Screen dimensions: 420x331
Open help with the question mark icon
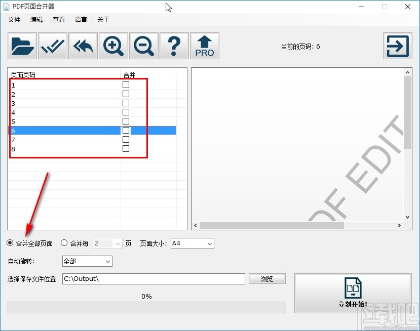[x=174, y=46]
